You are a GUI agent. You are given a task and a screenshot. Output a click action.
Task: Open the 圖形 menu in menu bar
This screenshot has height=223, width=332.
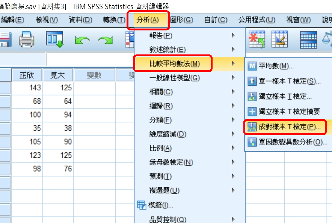(x=182, y=20)
